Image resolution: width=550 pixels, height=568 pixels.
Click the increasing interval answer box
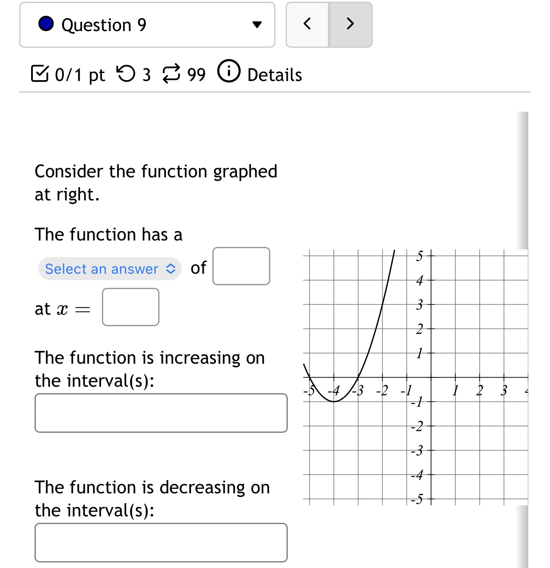click(161, 412)
